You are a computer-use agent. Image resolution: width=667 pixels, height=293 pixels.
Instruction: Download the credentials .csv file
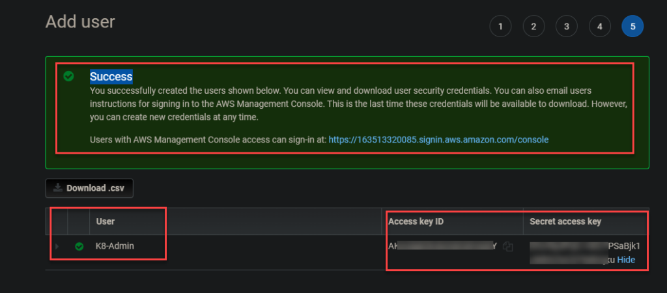(89, 188)
